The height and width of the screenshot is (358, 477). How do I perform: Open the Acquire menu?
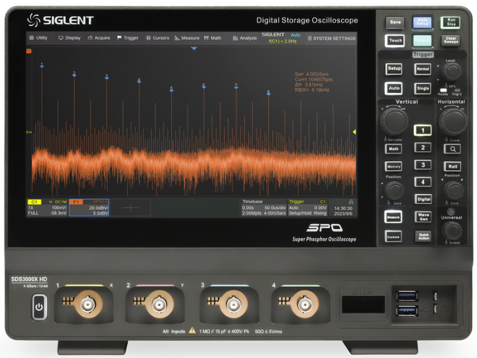99,38
